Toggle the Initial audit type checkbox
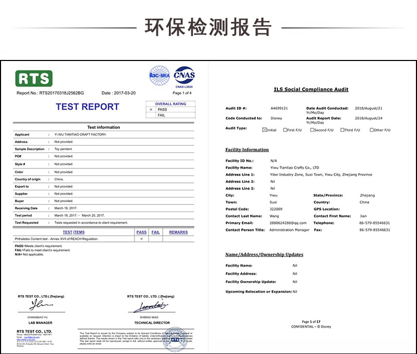The height and width of the screenshot is (354, 417). (264, 129)
